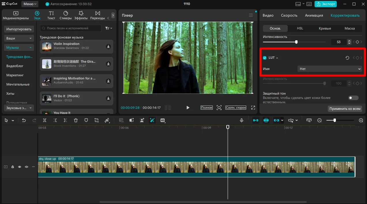
Task: Click the Undo arrow in timeline toolbar
Action: [24, 120]
